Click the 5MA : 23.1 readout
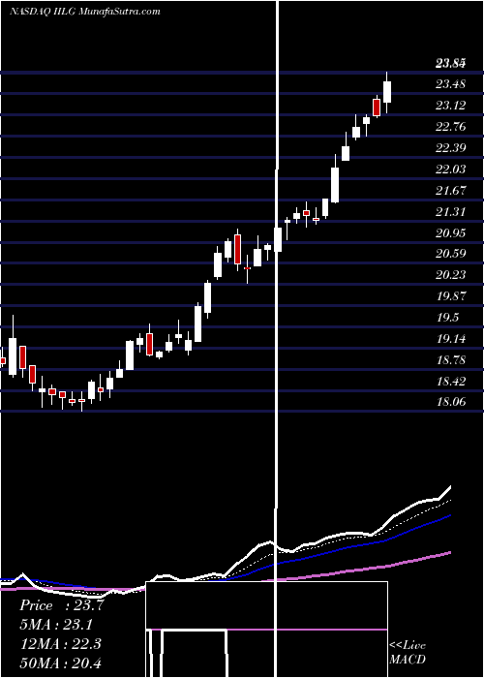484x678 pixels. click(56, 625)
